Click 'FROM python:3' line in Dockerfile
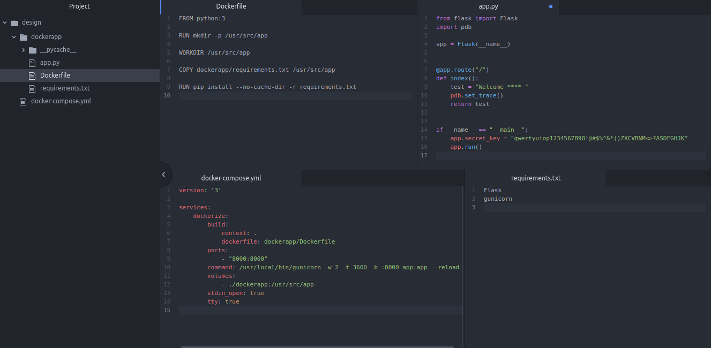The image size is (711, 348). pyautogui.click(x=202, y=18)
